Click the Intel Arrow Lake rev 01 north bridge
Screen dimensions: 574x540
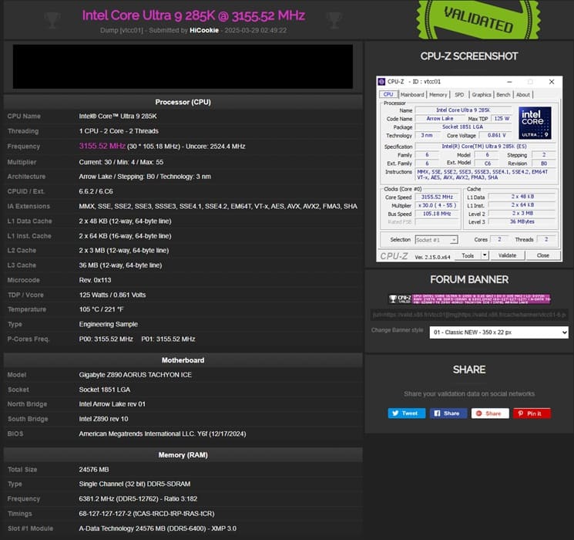click(112, 404)
